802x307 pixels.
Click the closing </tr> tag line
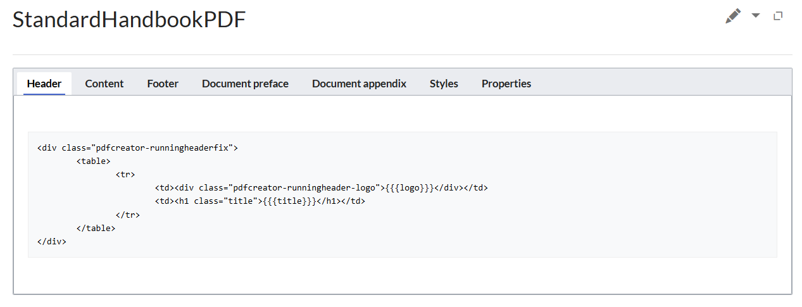[127, 215]
